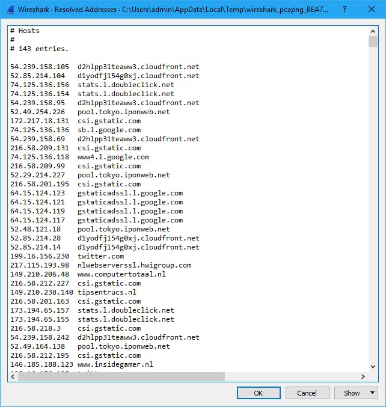Click the 199.16.156.230 twitter.com entry
Viewport: 386px width, 407px height.
pyautogui.click(x=67, y=256)
